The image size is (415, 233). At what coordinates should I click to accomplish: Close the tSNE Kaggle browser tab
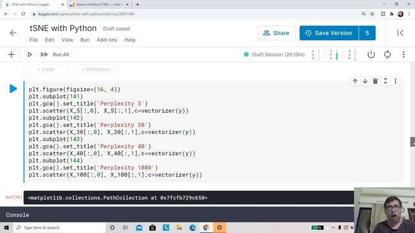(x=63, y=5)
